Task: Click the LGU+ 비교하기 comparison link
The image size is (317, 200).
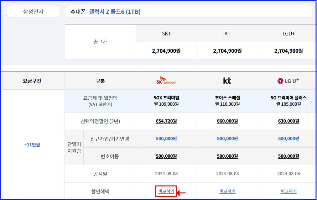Action: (288, 191)
